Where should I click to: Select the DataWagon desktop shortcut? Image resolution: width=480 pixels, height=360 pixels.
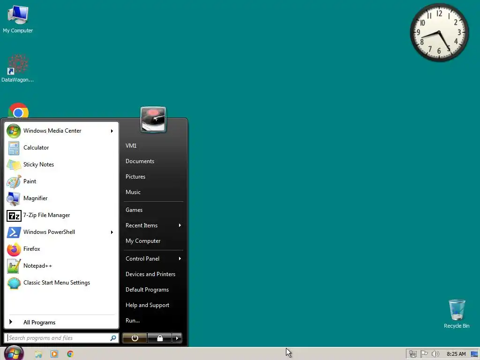pos(18,68)
